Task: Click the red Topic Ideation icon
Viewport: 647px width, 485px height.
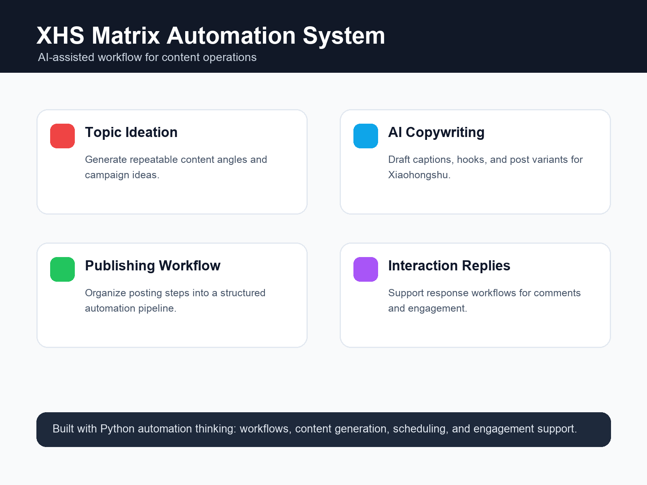Action: (x=62, y=136)
